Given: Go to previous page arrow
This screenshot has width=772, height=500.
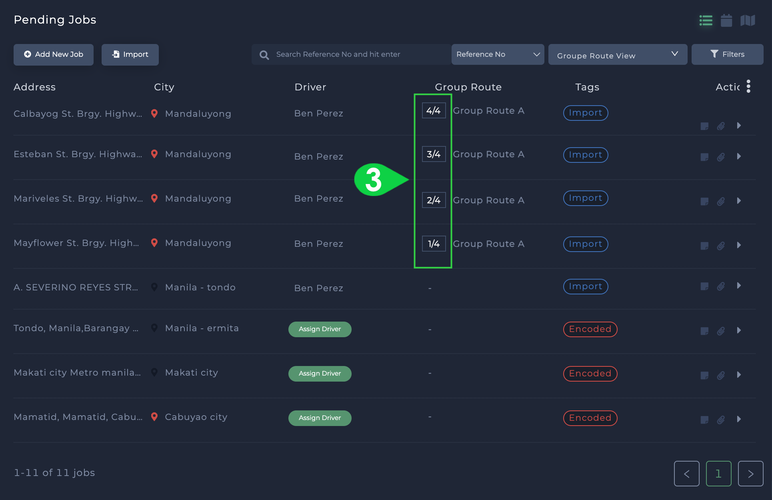Looking at the screenshot, I should tap(687, 474).
